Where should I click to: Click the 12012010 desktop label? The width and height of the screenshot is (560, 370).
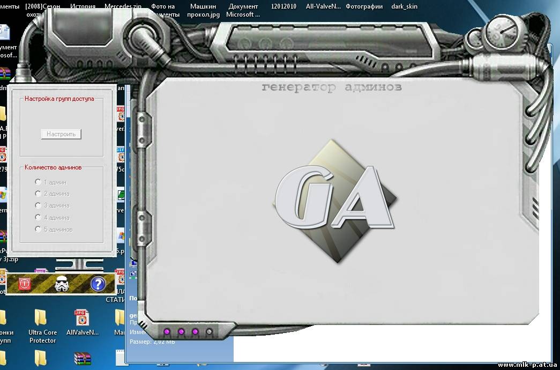(x=283, y=6)
